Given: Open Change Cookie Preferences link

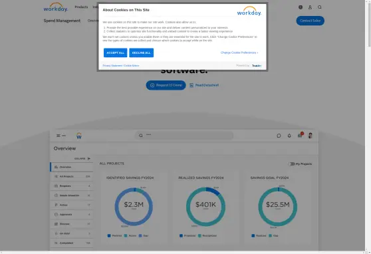Looking at the screenshot, I should pos(239,53).
